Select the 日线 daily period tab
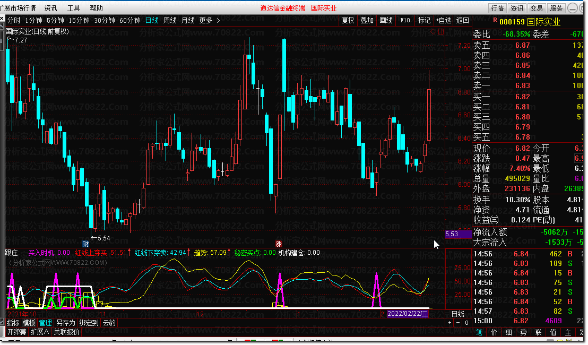The width and height of the screenshot is (588, 345). (152, 20)
